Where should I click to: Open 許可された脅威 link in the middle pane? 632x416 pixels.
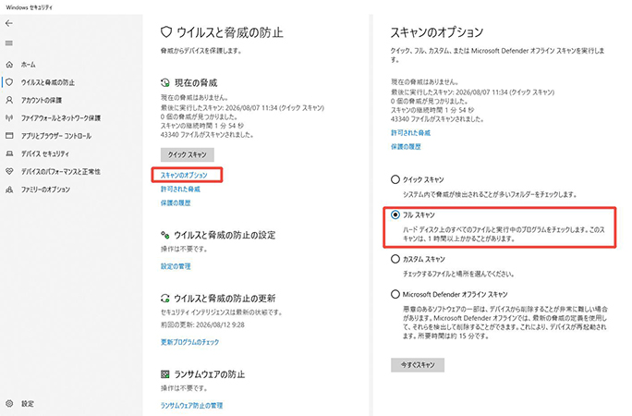180,189
